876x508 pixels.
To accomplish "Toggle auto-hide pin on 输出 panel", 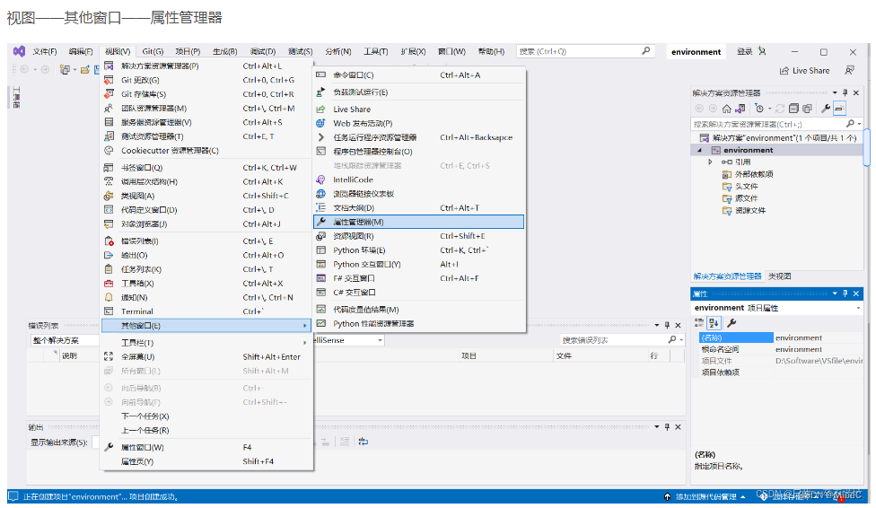I will 667,427.
